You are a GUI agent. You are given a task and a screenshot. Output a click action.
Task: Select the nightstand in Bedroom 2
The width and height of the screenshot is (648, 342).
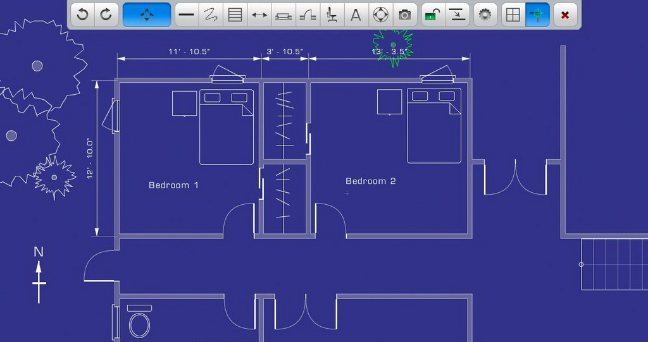point(389,102)
